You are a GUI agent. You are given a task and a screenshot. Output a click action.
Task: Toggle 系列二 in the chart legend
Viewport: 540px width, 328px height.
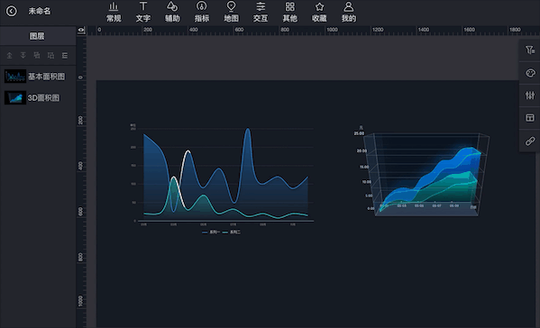click(x=232, y=232)
